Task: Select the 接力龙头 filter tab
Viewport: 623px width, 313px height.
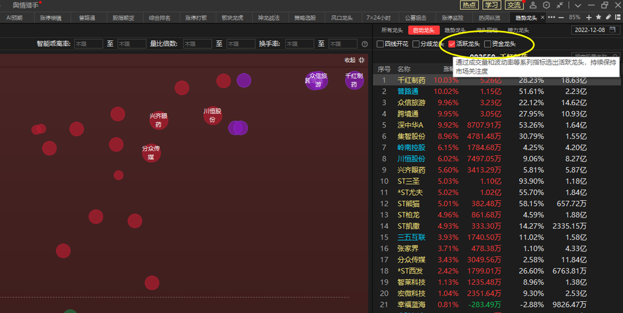Action: (x=518, y=30)
